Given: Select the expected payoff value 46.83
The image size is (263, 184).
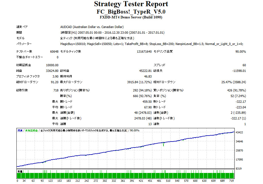Looking at the screenshot, I should pos(148,76).
